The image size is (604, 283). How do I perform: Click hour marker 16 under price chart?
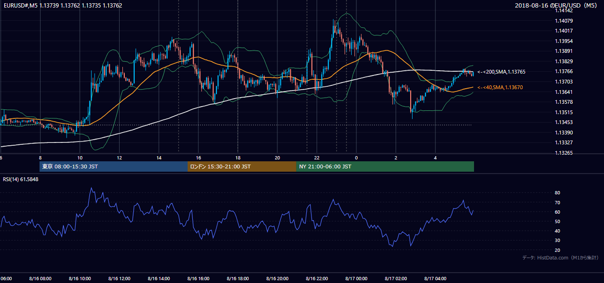point(198,158)
